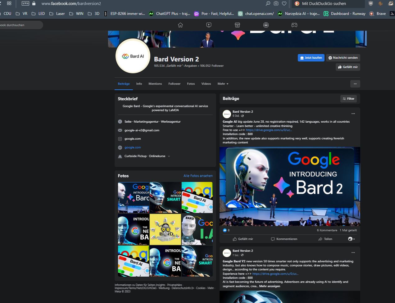Open the CDU bookmarks folder
Viewport: 395px width, 303px height.
click(5, 14)
